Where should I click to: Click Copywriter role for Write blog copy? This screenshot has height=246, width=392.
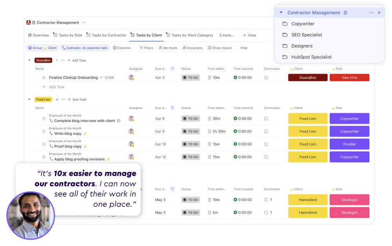(349, 131)
